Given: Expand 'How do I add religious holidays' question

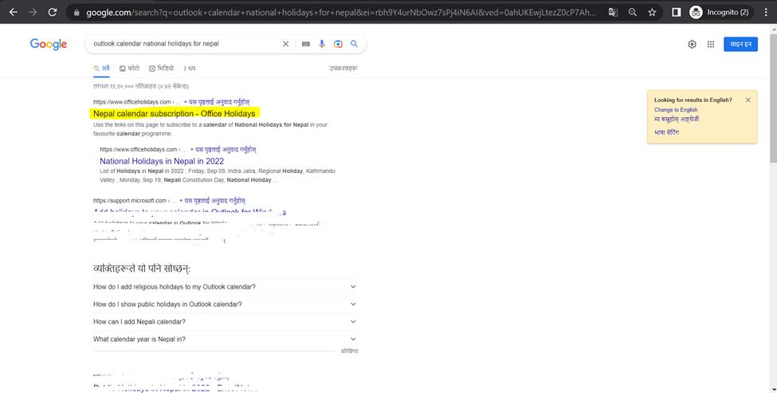Looking at the screenshot, I should (226, 287).
